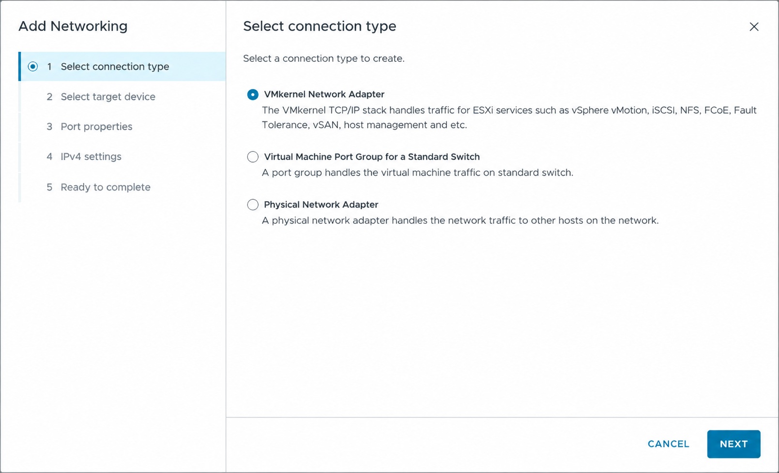Close the Add Networking dialog with X

[x=754, y=27]
